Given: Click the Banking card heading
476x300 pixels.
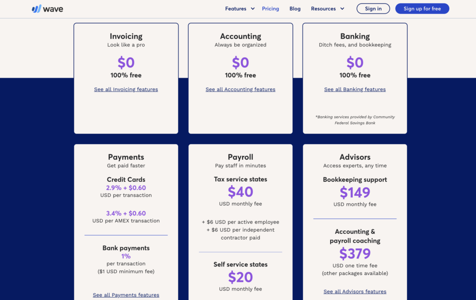Looking at the screenshot, I should click(355, 36).
